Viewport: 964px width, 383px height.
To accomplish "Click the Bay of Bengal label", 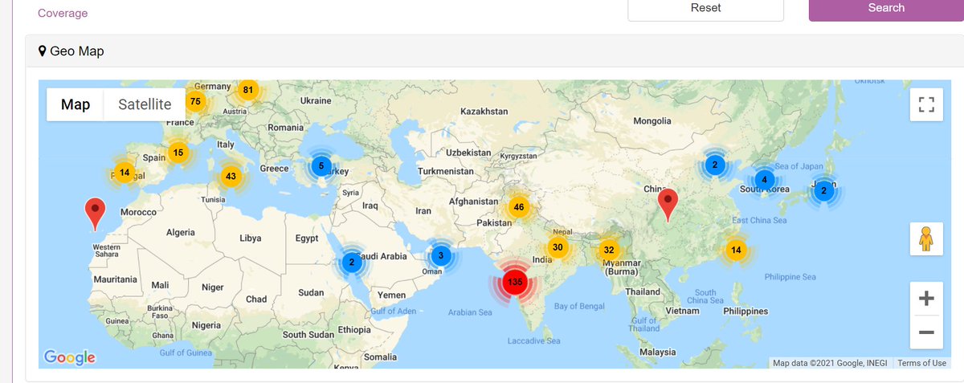I will pos(580,306).
